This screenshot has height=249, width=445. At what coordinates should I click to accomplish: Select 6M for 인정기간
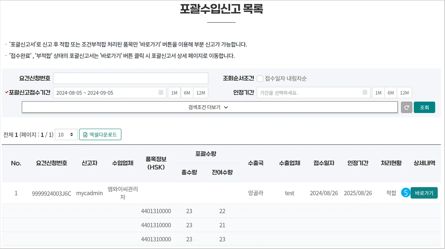(x=391, y=93)
